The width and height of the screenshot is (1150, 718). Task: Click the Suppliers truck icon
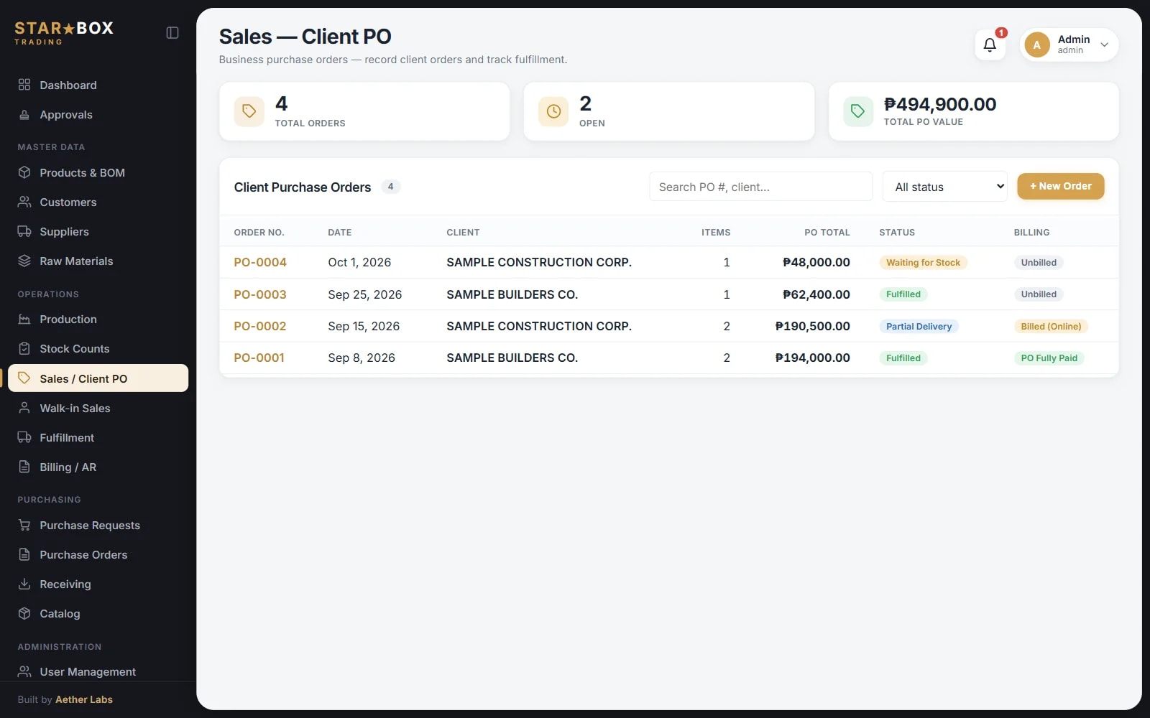click(24, 231)
